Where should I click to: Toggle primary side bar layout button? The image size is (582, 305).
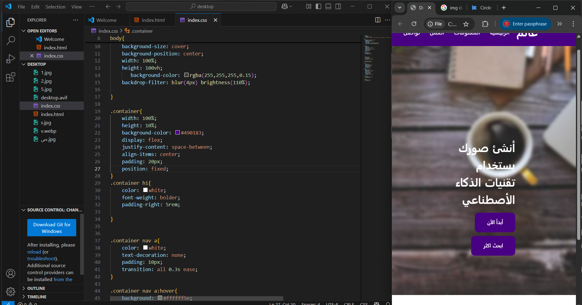click(318, 6)
